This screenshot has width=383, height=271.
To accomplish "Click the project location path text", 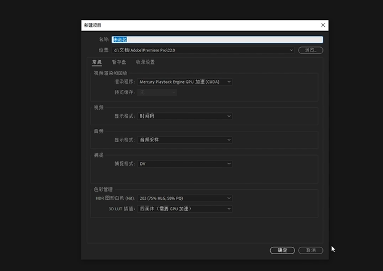I will (x=144, y=50).
